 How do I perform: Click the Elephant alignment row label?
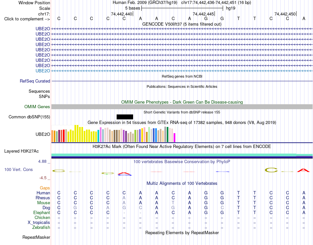click(42, 213)
